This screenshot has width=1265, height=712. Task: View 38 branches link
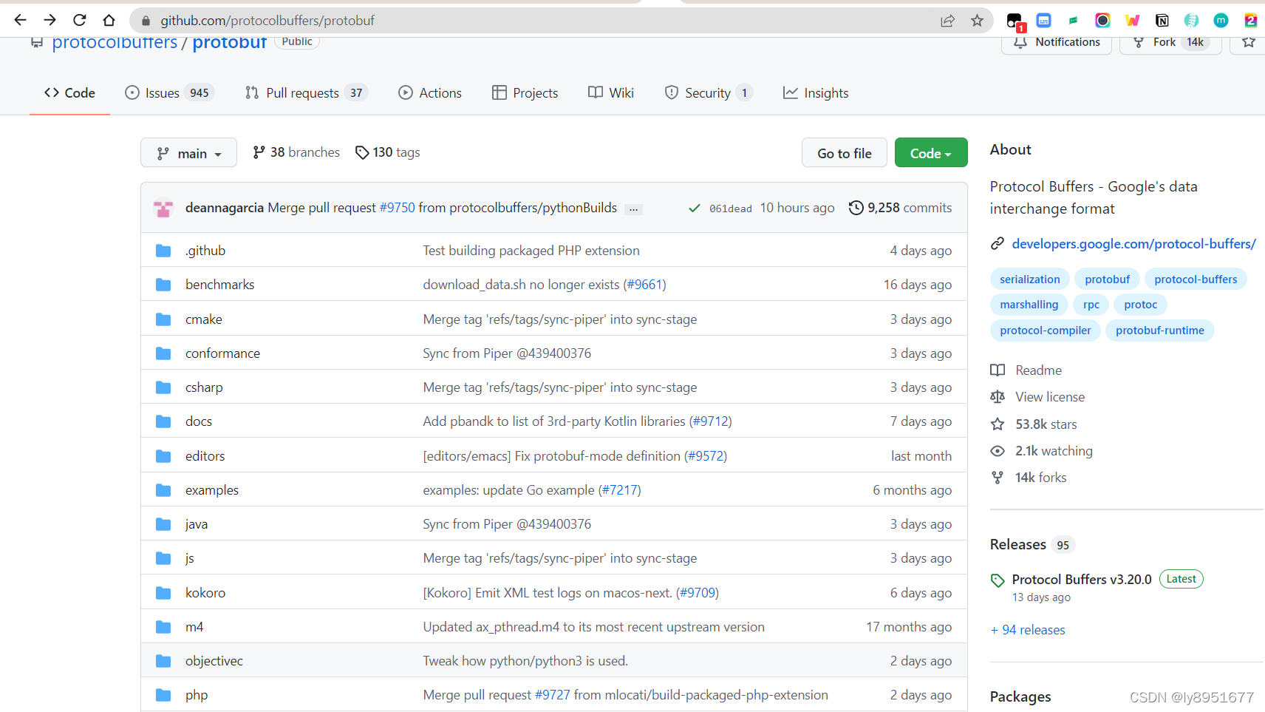click(296, 152)
